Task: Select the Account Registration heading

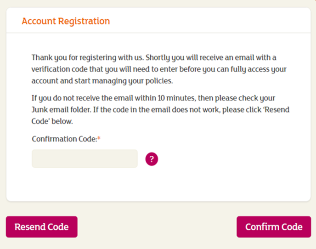Action: tap(66, 21)
